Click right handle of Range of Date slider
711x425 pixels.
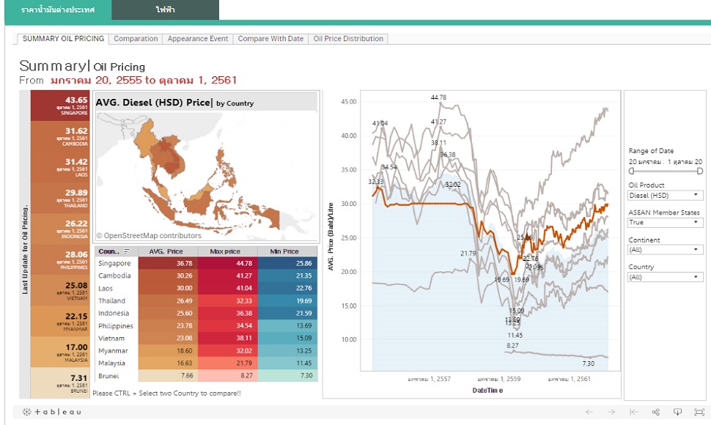[x=699, y=171]
